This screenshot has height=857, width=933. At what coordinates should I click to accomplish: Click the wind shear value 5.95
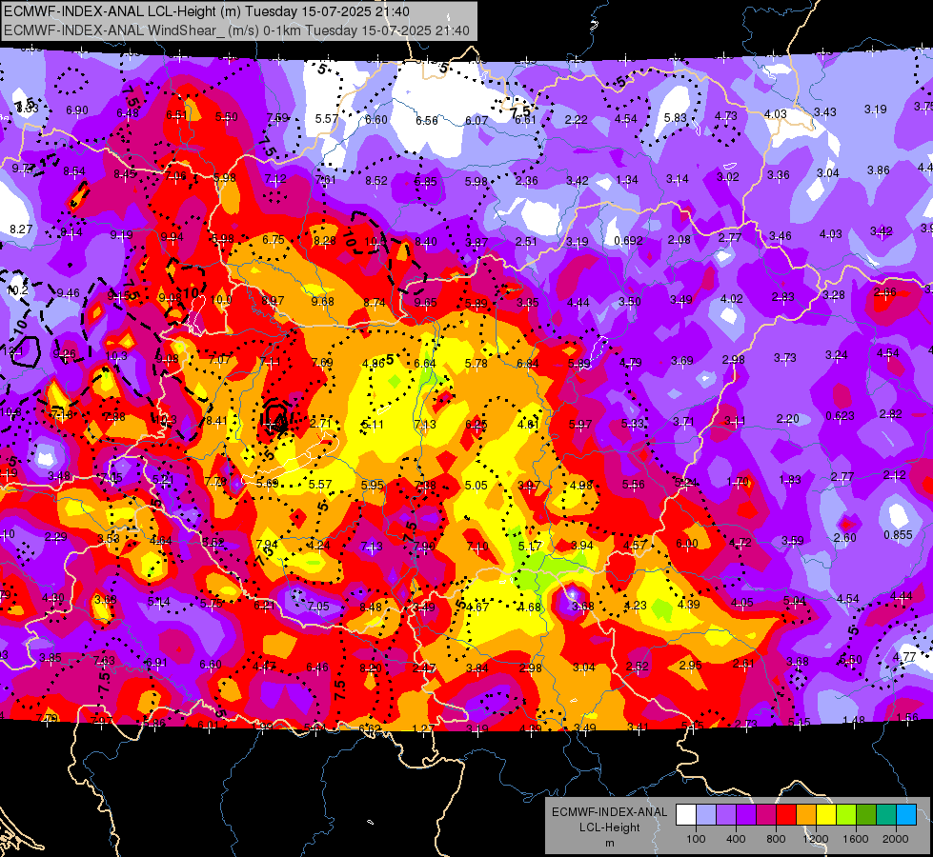tap(373, 485)
